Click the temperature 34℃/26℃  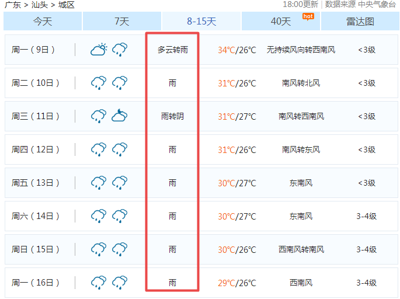236,50
